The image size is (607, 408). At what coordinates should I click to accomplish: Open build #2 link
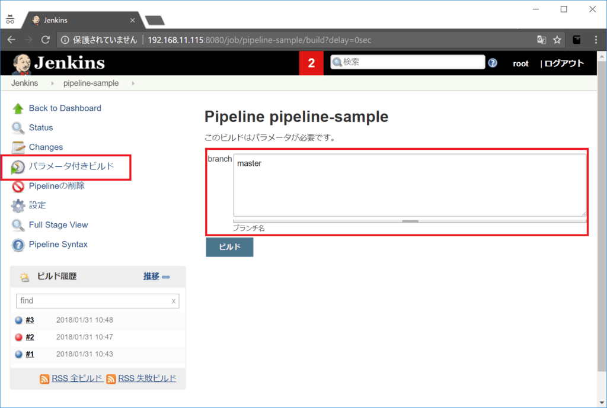point(30,337)
